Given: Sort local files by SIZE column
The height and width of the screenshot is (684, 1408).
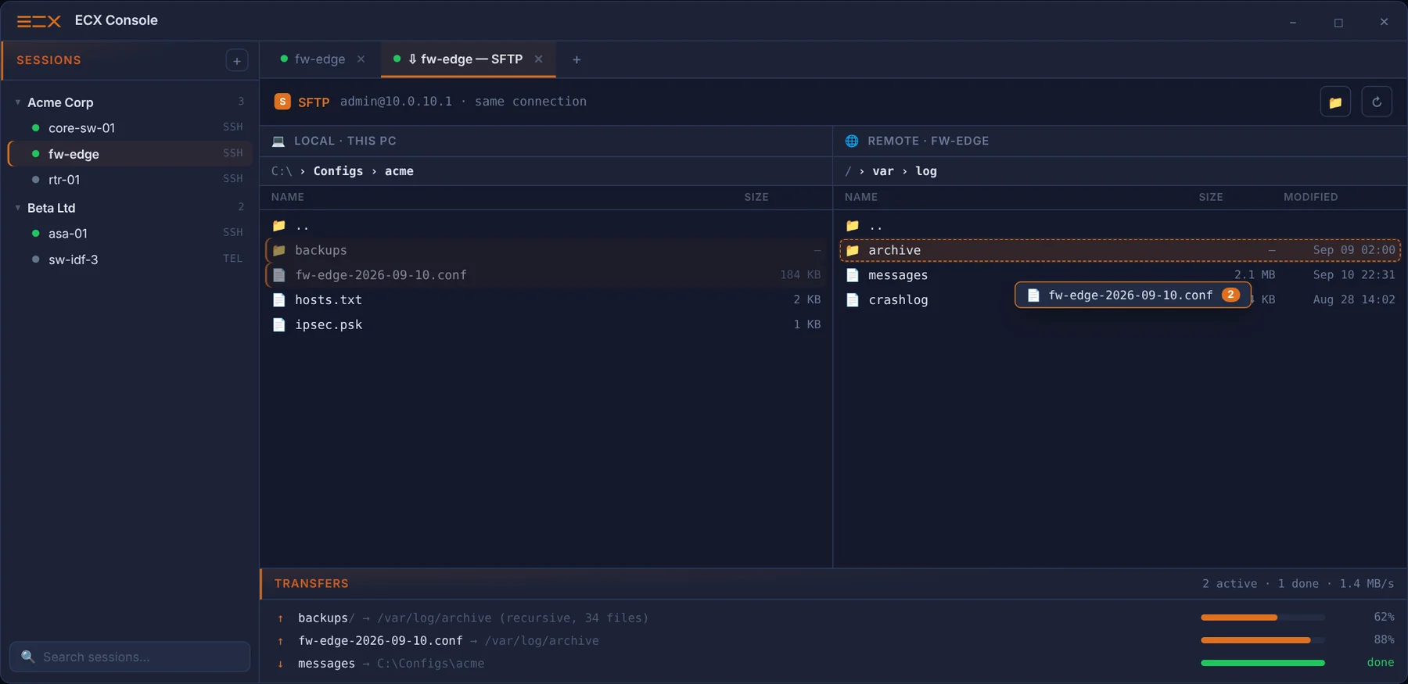Looking at the screenshot, I should click(x=756, y=197).
